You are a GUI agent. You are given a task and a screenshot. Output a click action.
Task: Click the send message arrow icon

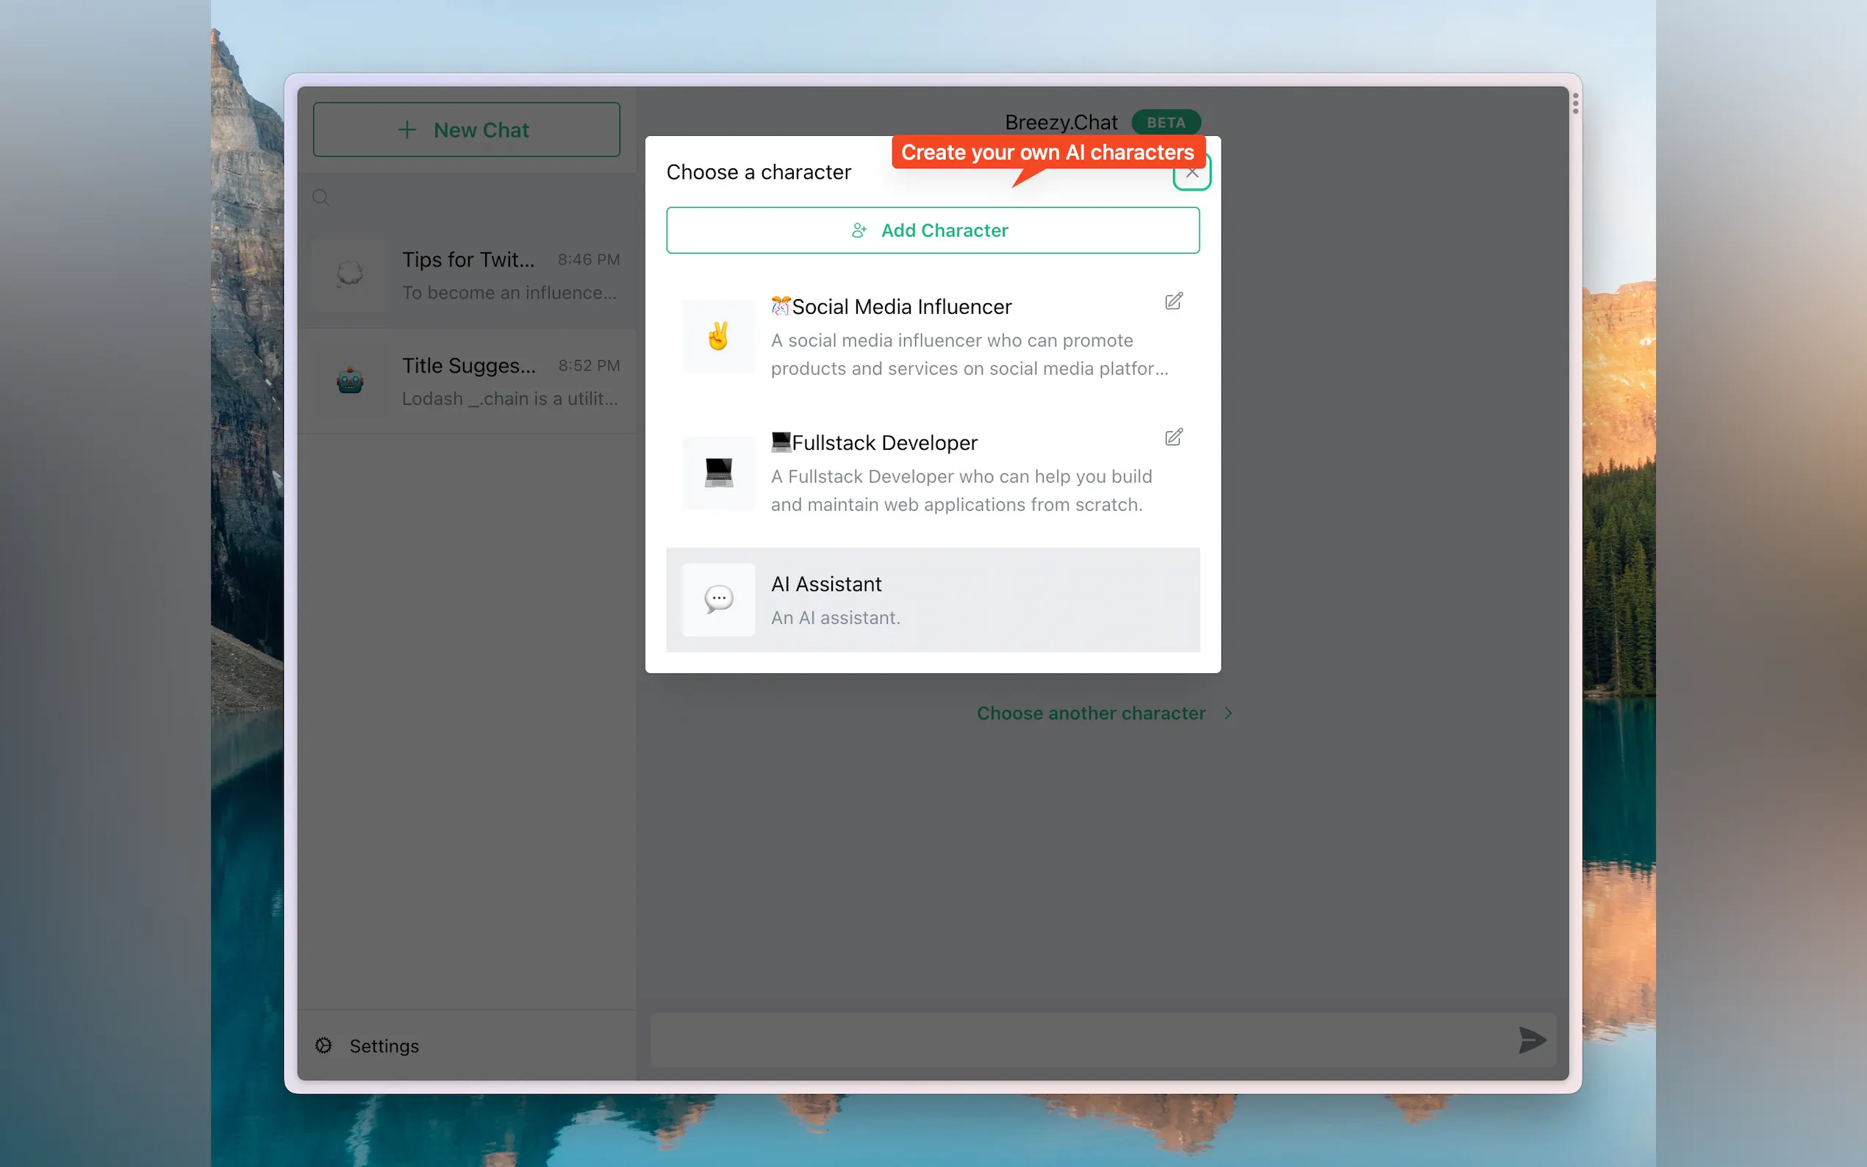(1531, 1040)
